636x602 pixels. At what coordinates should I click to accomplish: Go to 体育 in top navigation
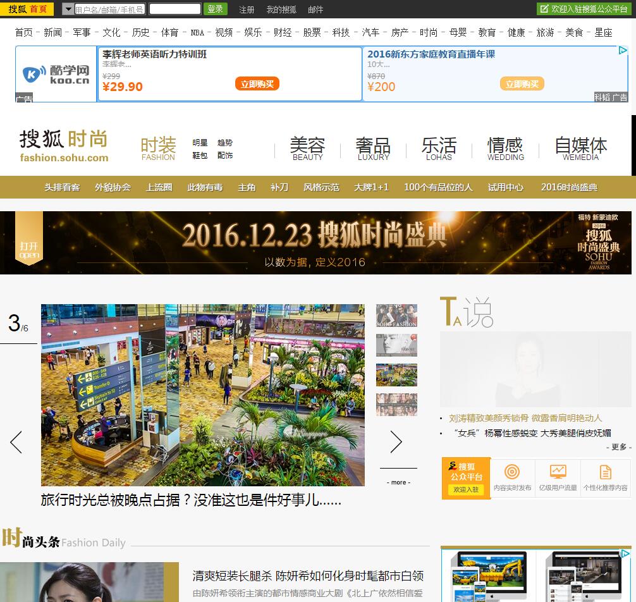169,32
